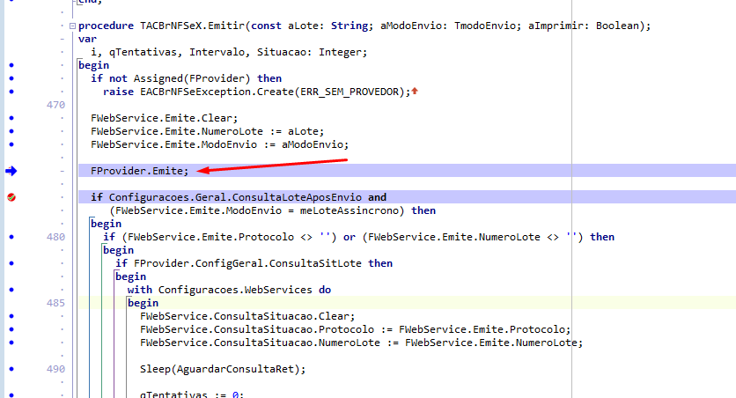
Task: Click 'FWebService.Emite.Protocolo <>' on line 480
Action: click(220, 237)
